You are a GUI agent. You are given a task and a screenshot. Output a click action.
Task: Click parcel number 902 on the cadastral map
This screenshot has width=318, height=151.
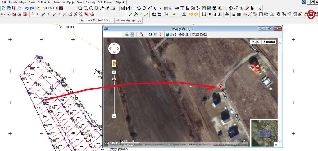tap(46, 103)
